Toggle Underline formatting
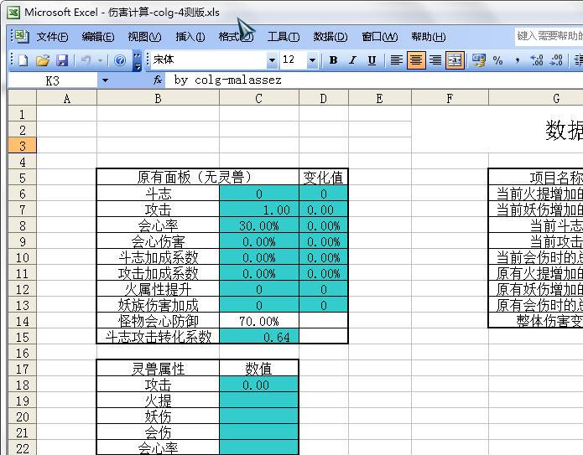This screenshot has height=455, width=583. point(370,60)
